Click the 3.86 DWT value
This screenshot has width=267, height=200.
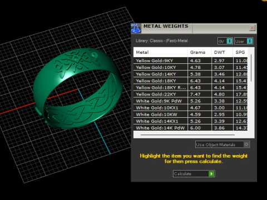219,128
